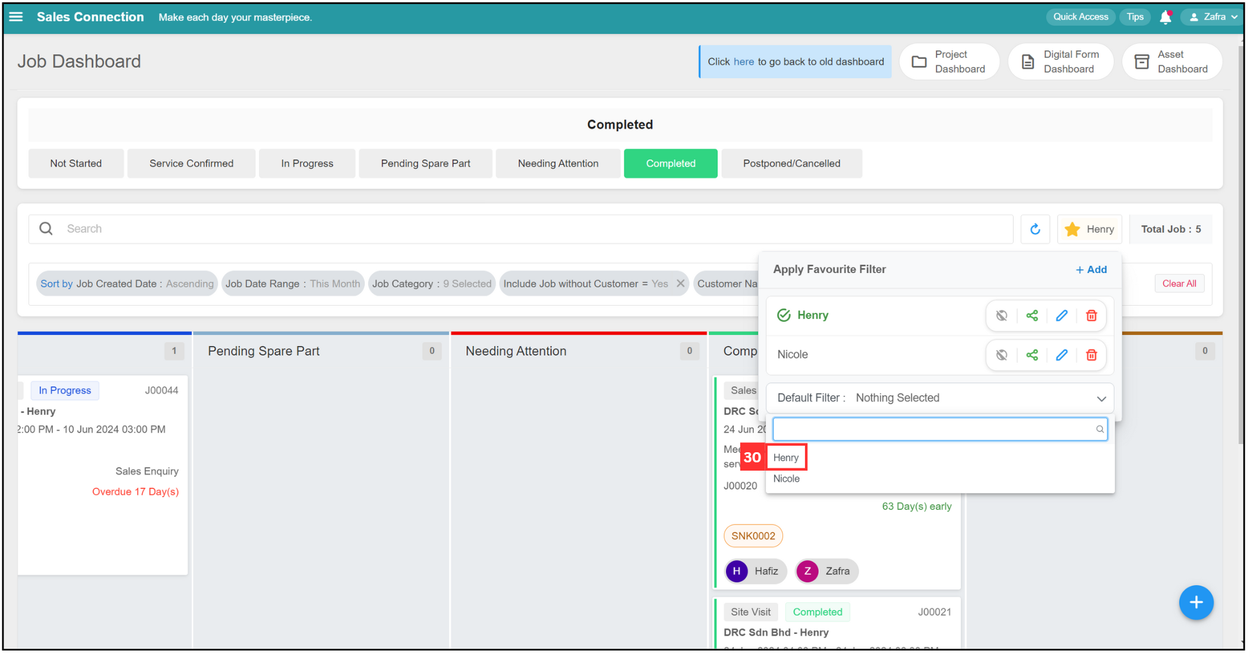Open the Project Dashboard
The width and height of the screenshot is (1250, 657).
coord(949,62)
